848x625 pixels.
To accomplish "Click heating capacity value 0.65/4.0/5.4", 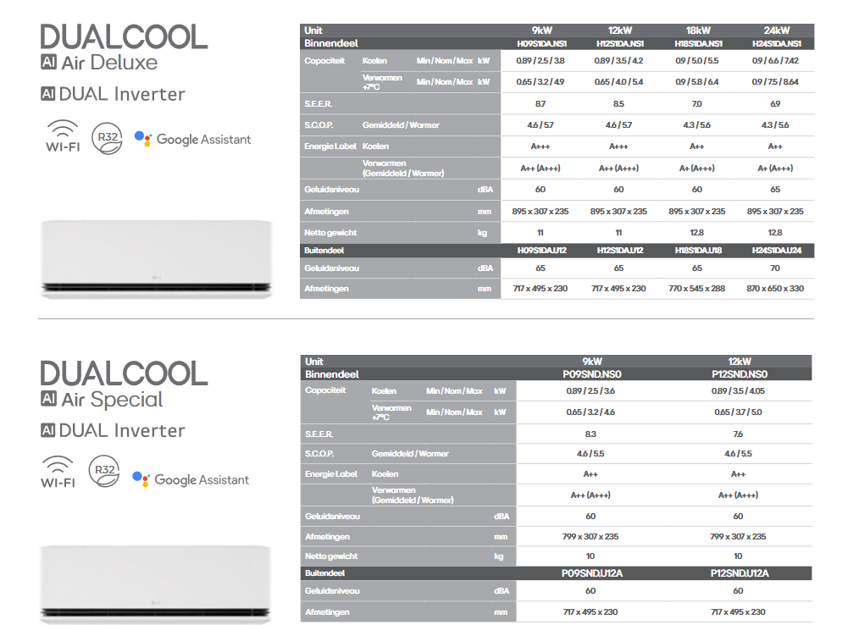I will click(618, 81).
